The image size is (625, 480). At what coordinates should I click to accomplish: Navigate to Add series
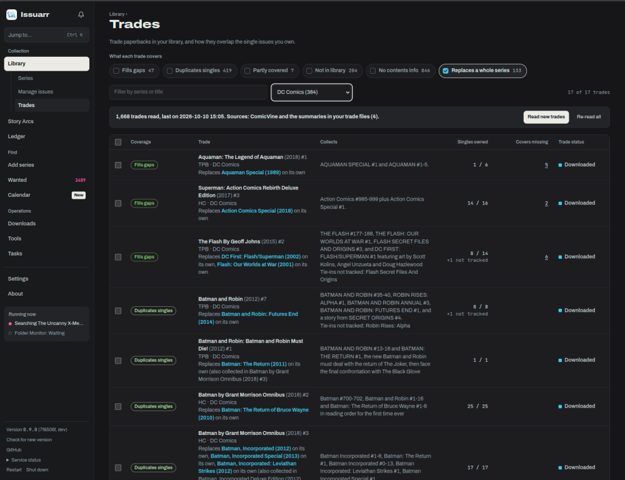point(21,165)
